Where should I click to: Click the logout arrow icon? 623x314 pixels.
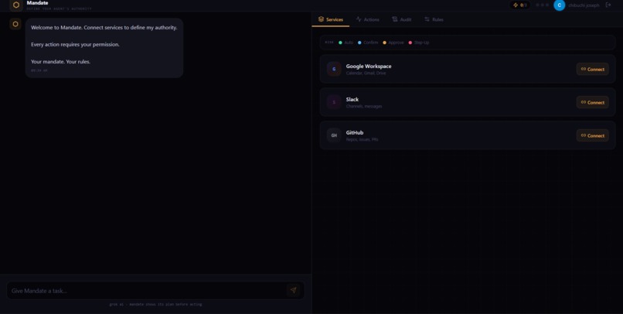tap(608, 5)
